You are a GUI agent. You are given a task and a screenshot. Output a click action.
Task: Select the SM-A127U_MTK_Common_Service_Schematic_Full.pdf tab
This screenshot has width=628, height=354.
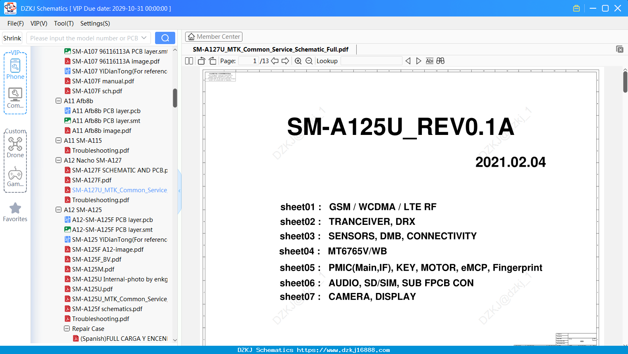270,50
